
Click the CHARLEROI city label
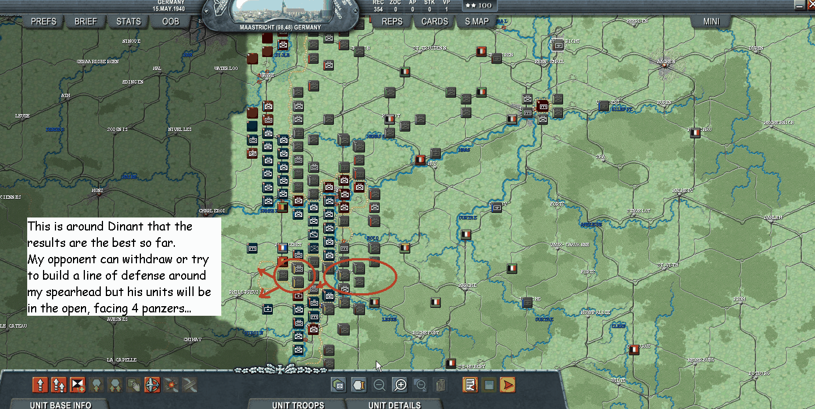coord(212,211)
